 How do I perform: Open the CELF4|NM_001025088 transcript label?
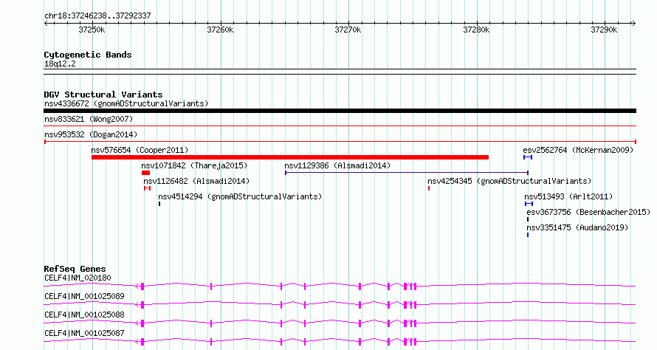pyautogui.click(x=84, y=315)
